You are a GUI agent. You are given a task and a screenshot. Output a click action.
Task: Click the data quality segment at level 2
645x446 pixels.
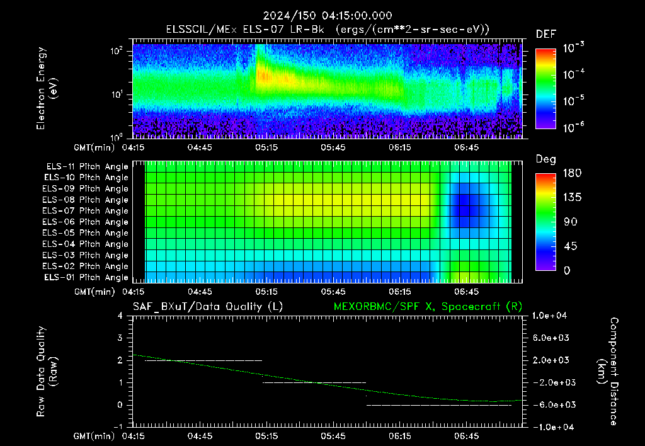tap(203, 360)
